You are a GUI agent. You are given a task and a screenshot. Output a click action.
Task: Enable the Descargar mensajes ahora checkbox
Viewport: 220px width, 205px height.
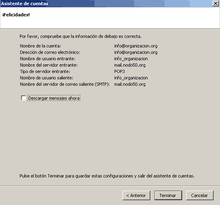tap(23, 98)
